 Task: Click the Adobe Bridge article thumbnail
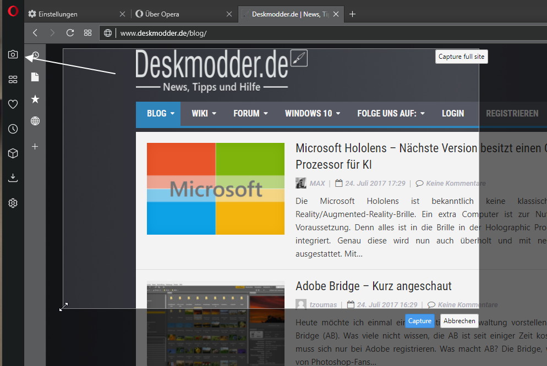[x=216, y=323]
